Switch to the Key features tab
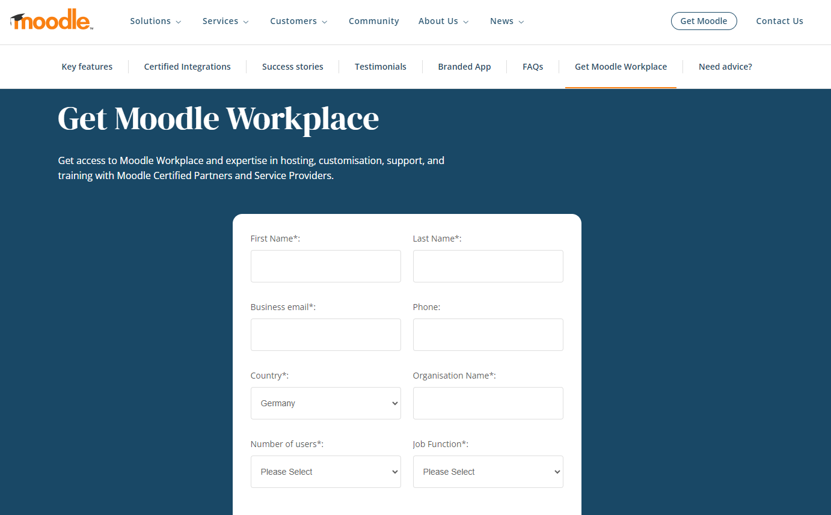 coord(87,67)
